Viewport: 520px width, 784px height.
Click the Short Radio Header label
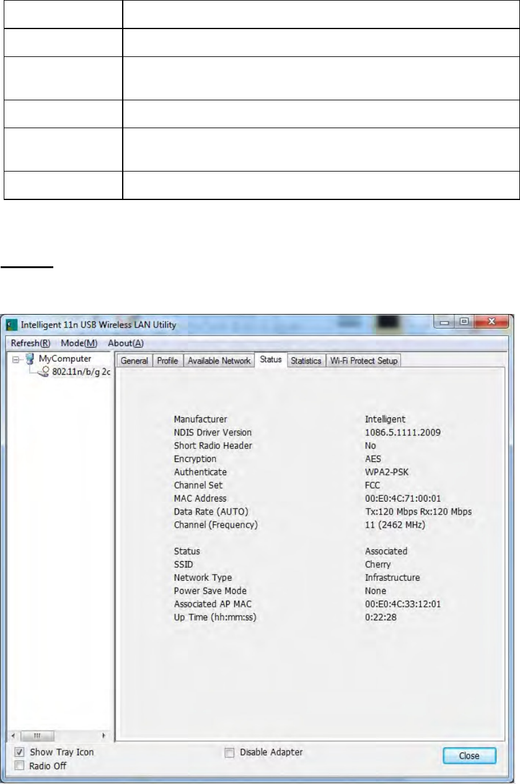[x=213, y=445]
